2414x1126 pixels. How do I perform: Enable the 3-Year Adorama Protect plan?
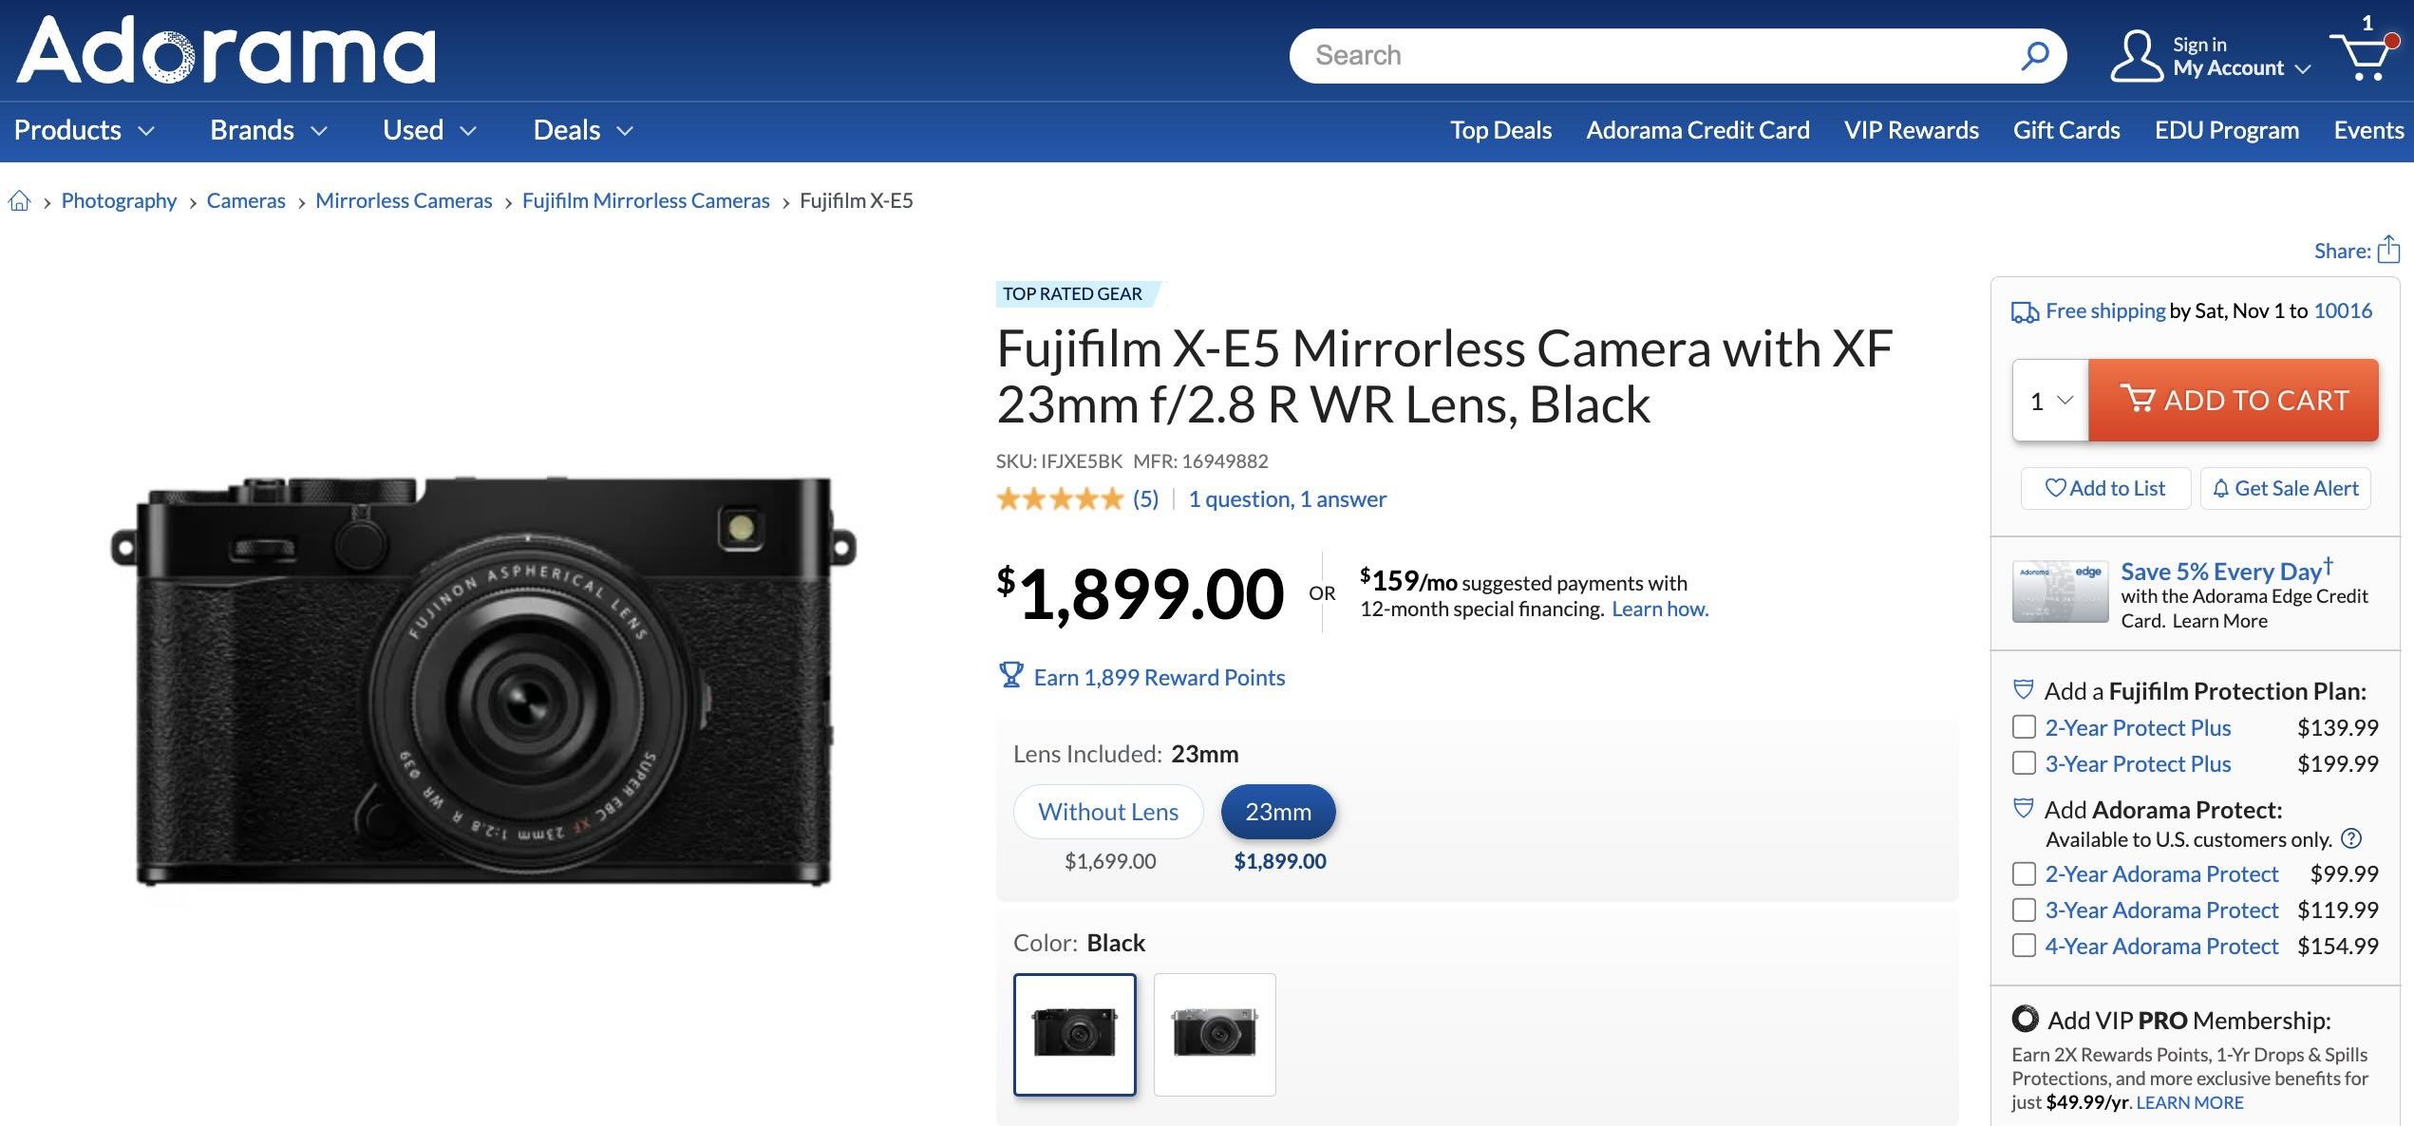tap(2023, 910)
